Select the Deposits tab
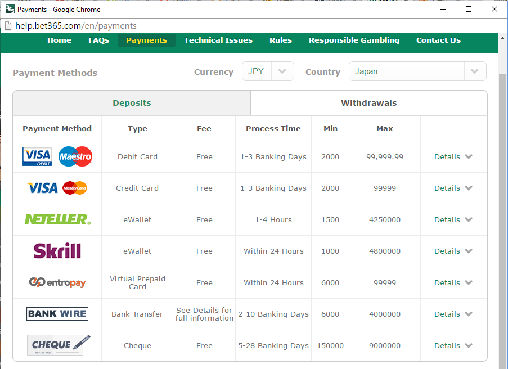 [132, 103]
